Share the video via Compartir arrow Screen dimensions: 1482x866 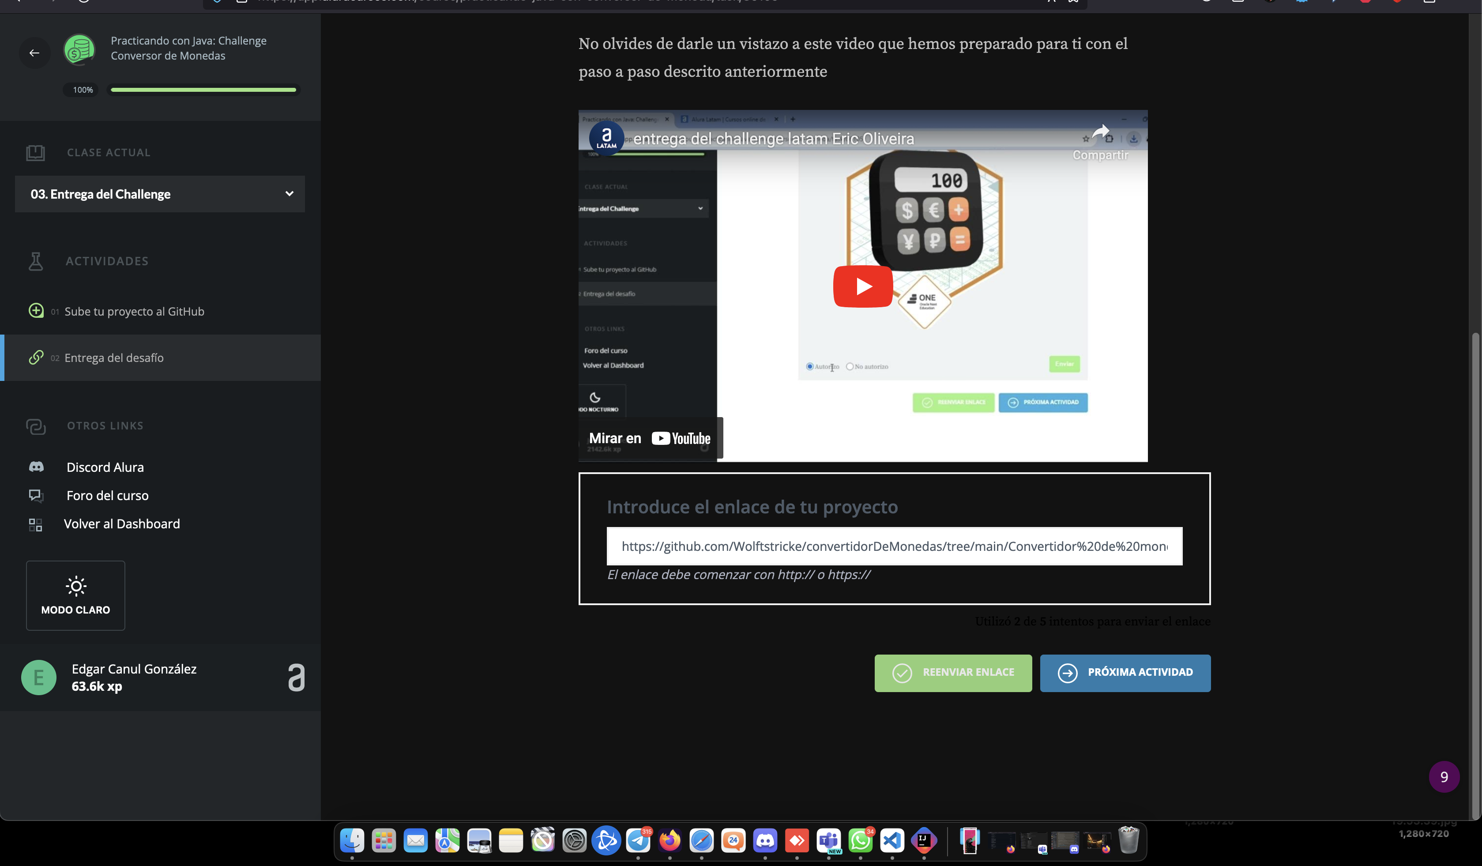click(1100, 141)
